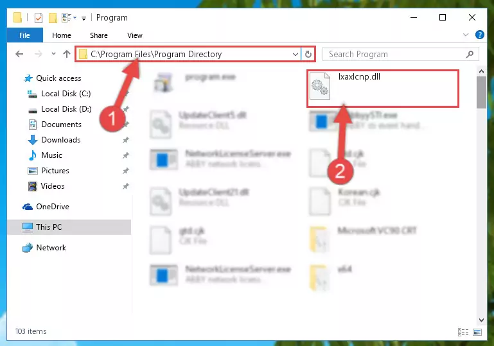The width and height of the screenshot is (494, 346).
Task: Switch to the Home ribbon tab
Action: tap(62, 35)
